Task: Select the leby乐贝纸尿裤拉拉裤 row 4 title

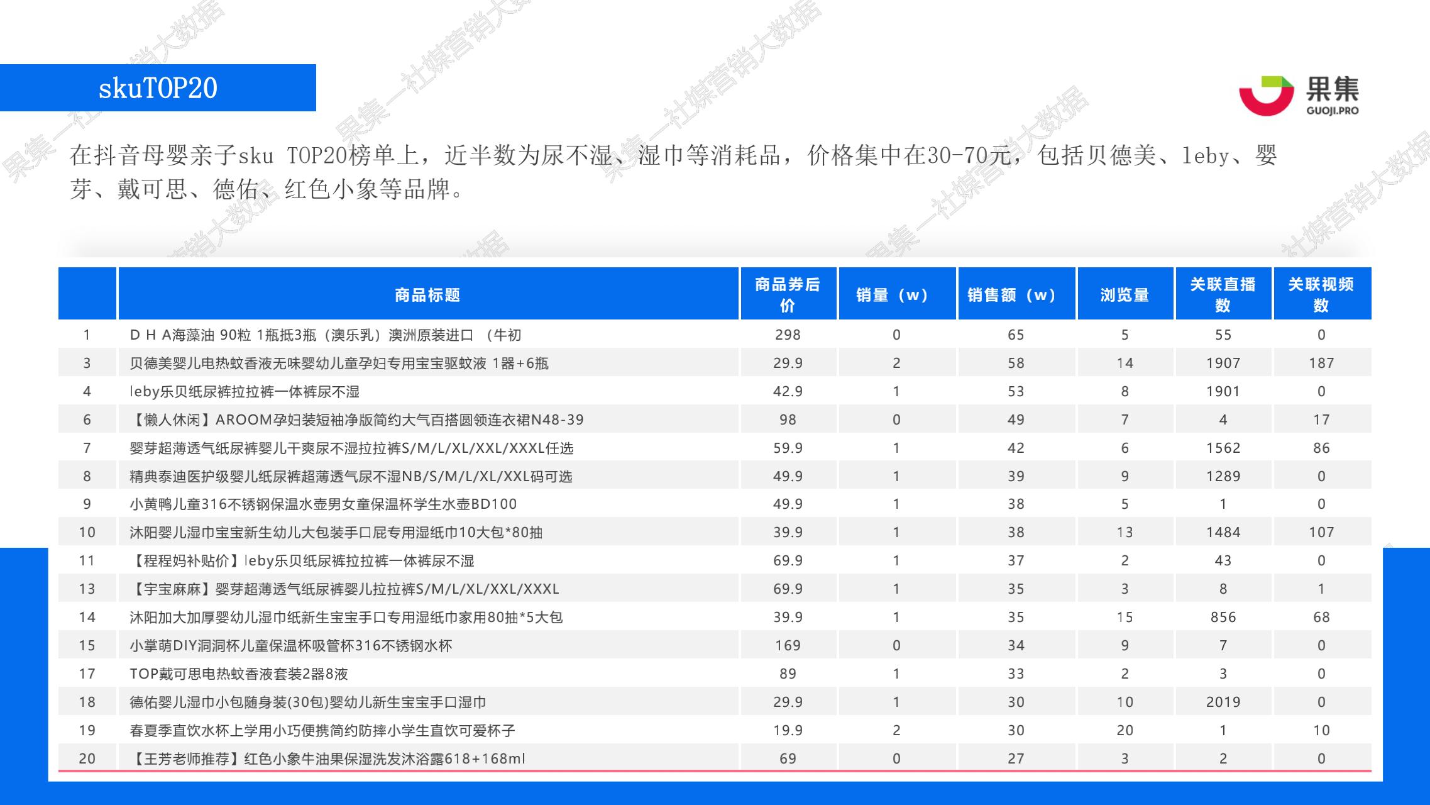Action: point(245,392)
